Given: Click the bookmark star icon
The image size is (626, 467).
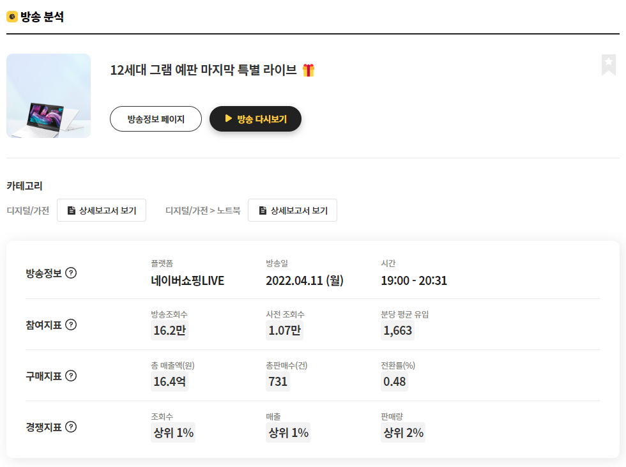Looking at the screenshot, I should 608,65.
